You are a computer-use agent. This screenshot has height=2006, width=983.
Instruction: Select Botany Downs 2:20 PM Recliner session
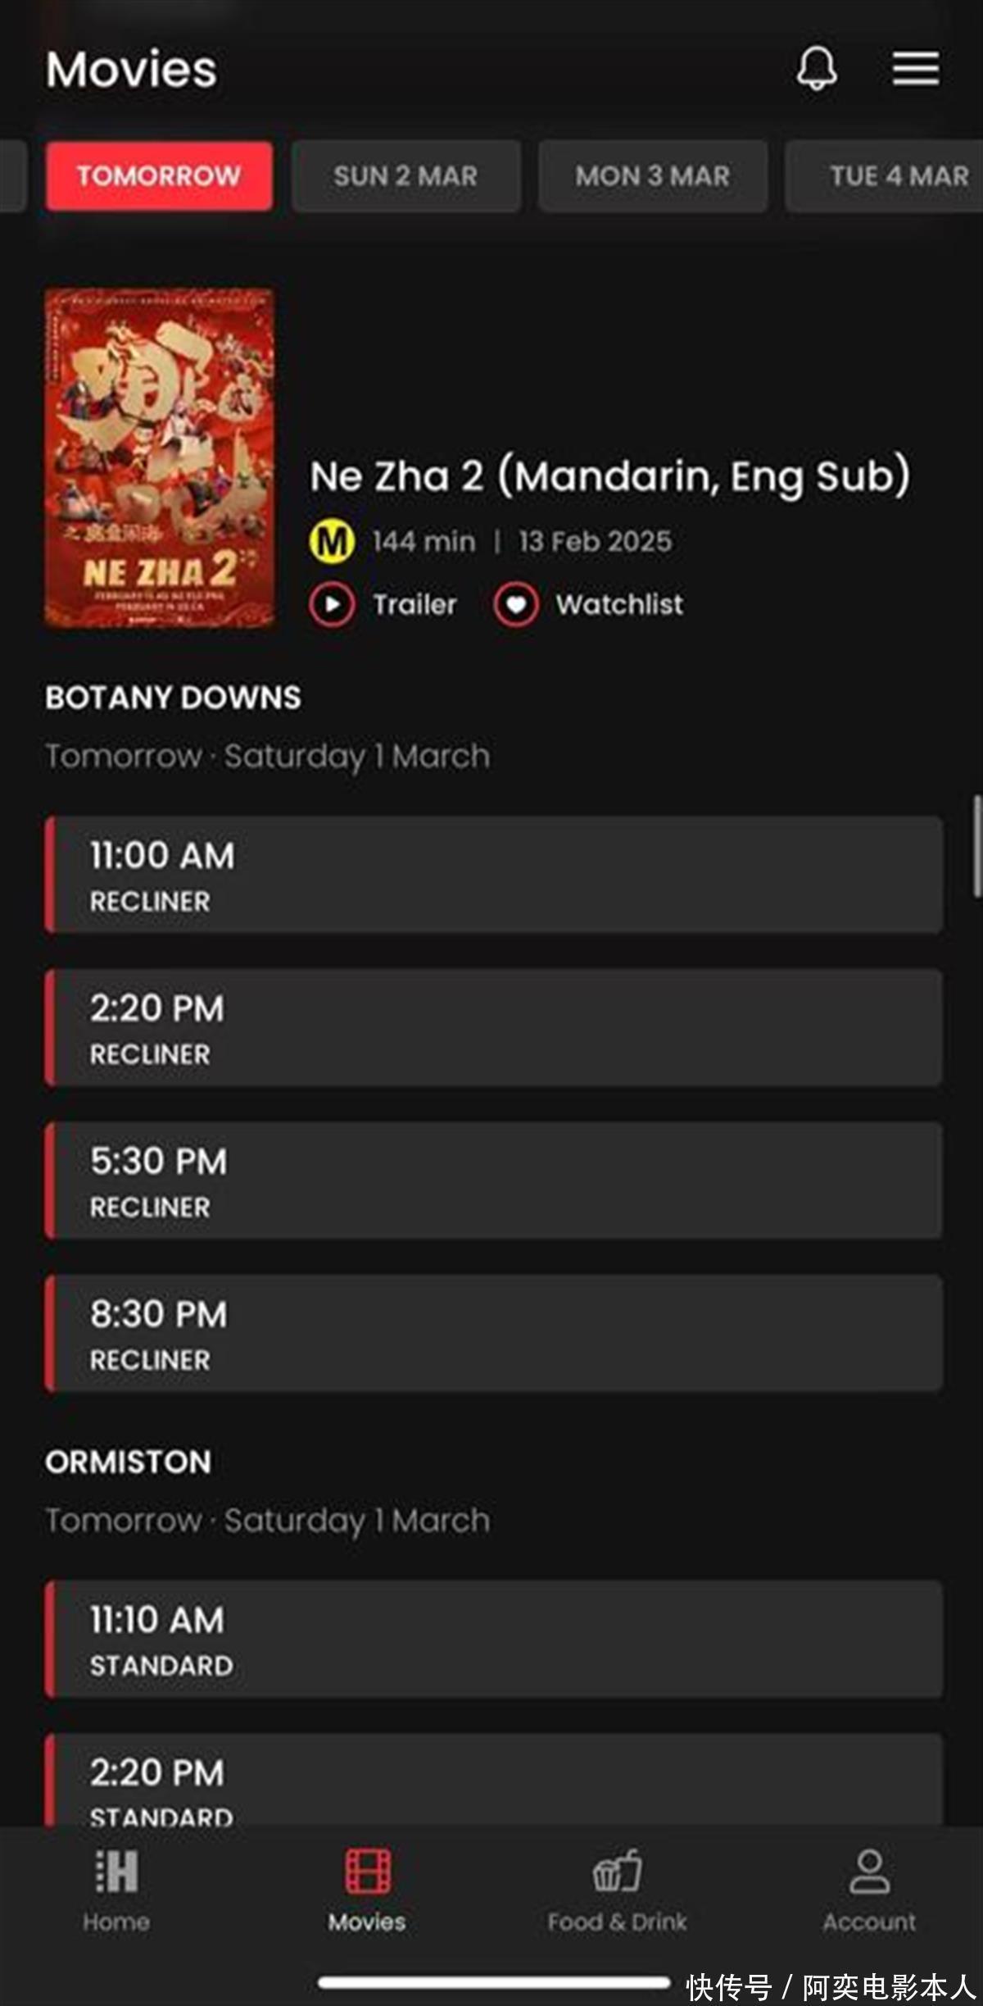pyautogui.click(x=493, y=1028)
